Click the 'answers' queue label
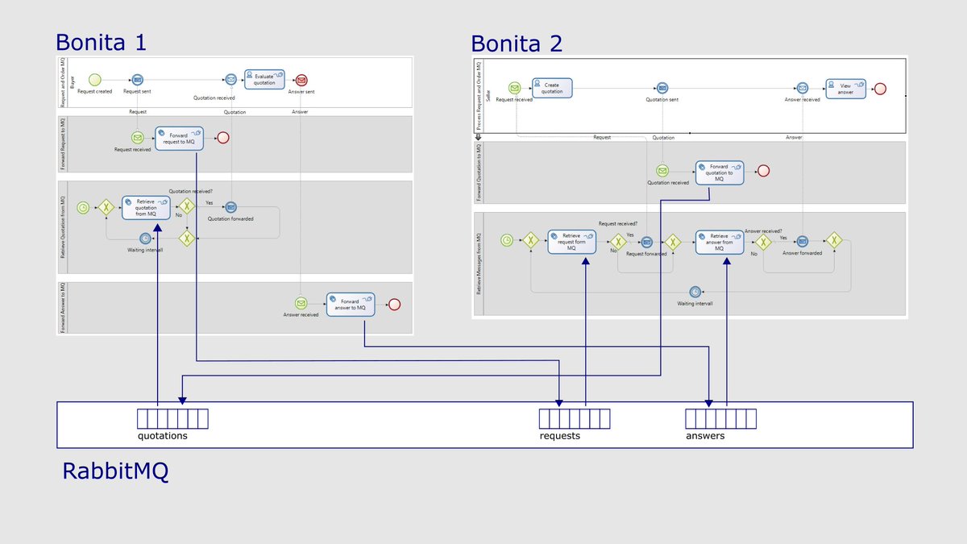The height and width of the screenshot is (544, 967). 705,436
